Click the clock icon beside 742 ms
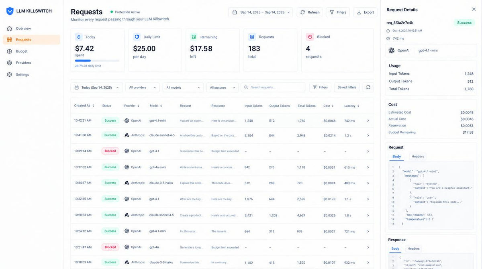The height and width of the screenshot is (269, 482). 388,39
